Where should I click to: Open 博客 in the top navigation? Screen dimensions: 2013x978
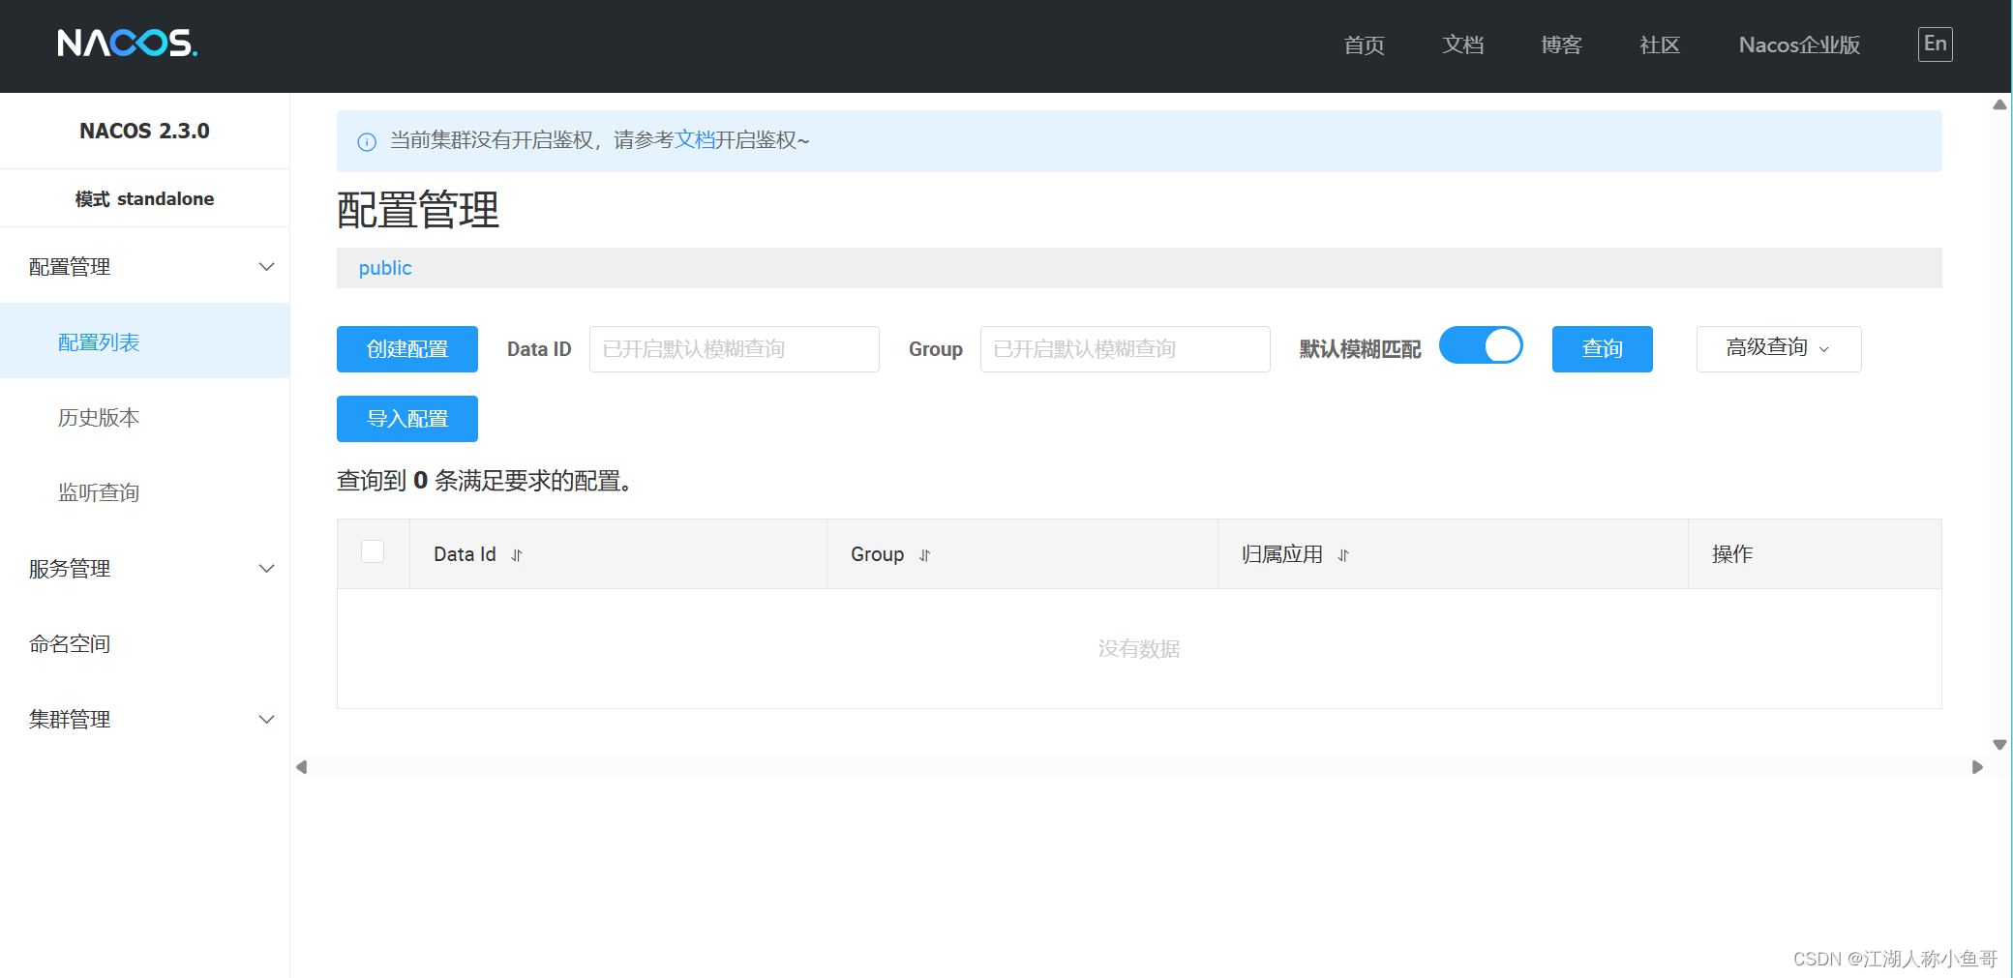pos(1561,44)
